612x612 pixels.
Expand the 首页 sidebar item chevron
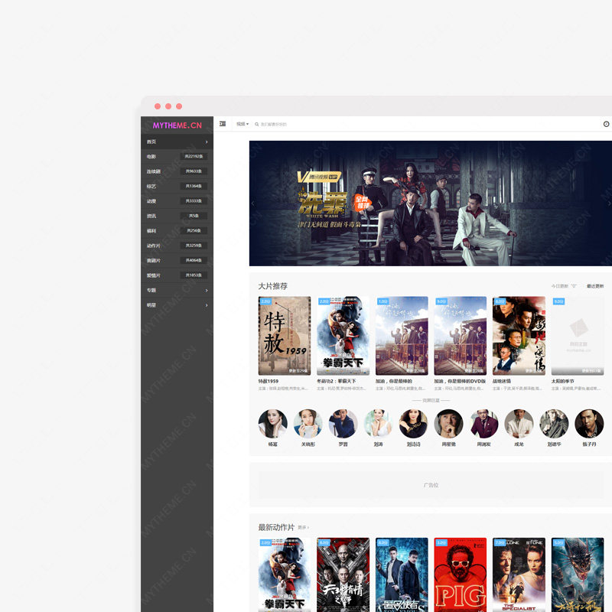[x=207, y=142]
